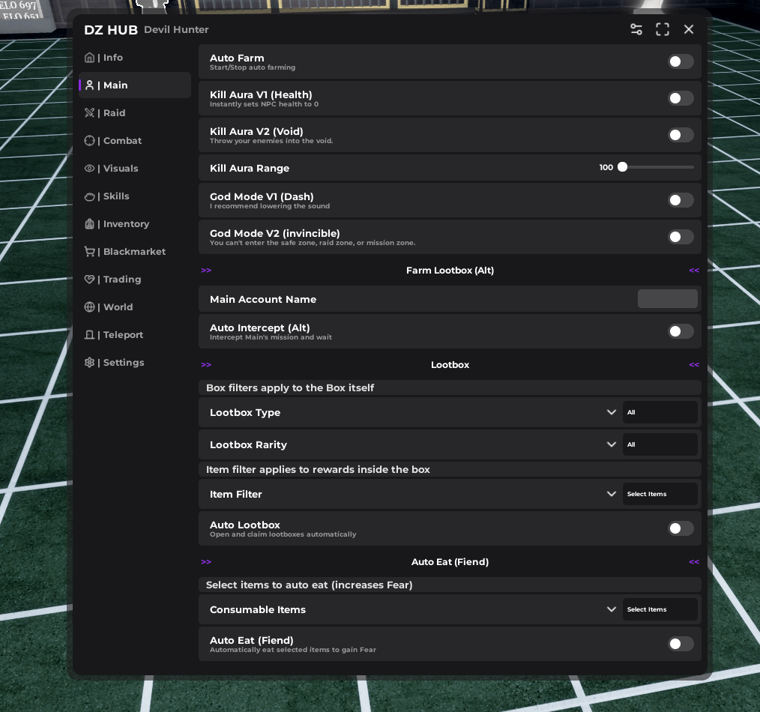This screenshot has height=712, width=760.
Task: Open the Combat tab label
Action: click(123, 141)
